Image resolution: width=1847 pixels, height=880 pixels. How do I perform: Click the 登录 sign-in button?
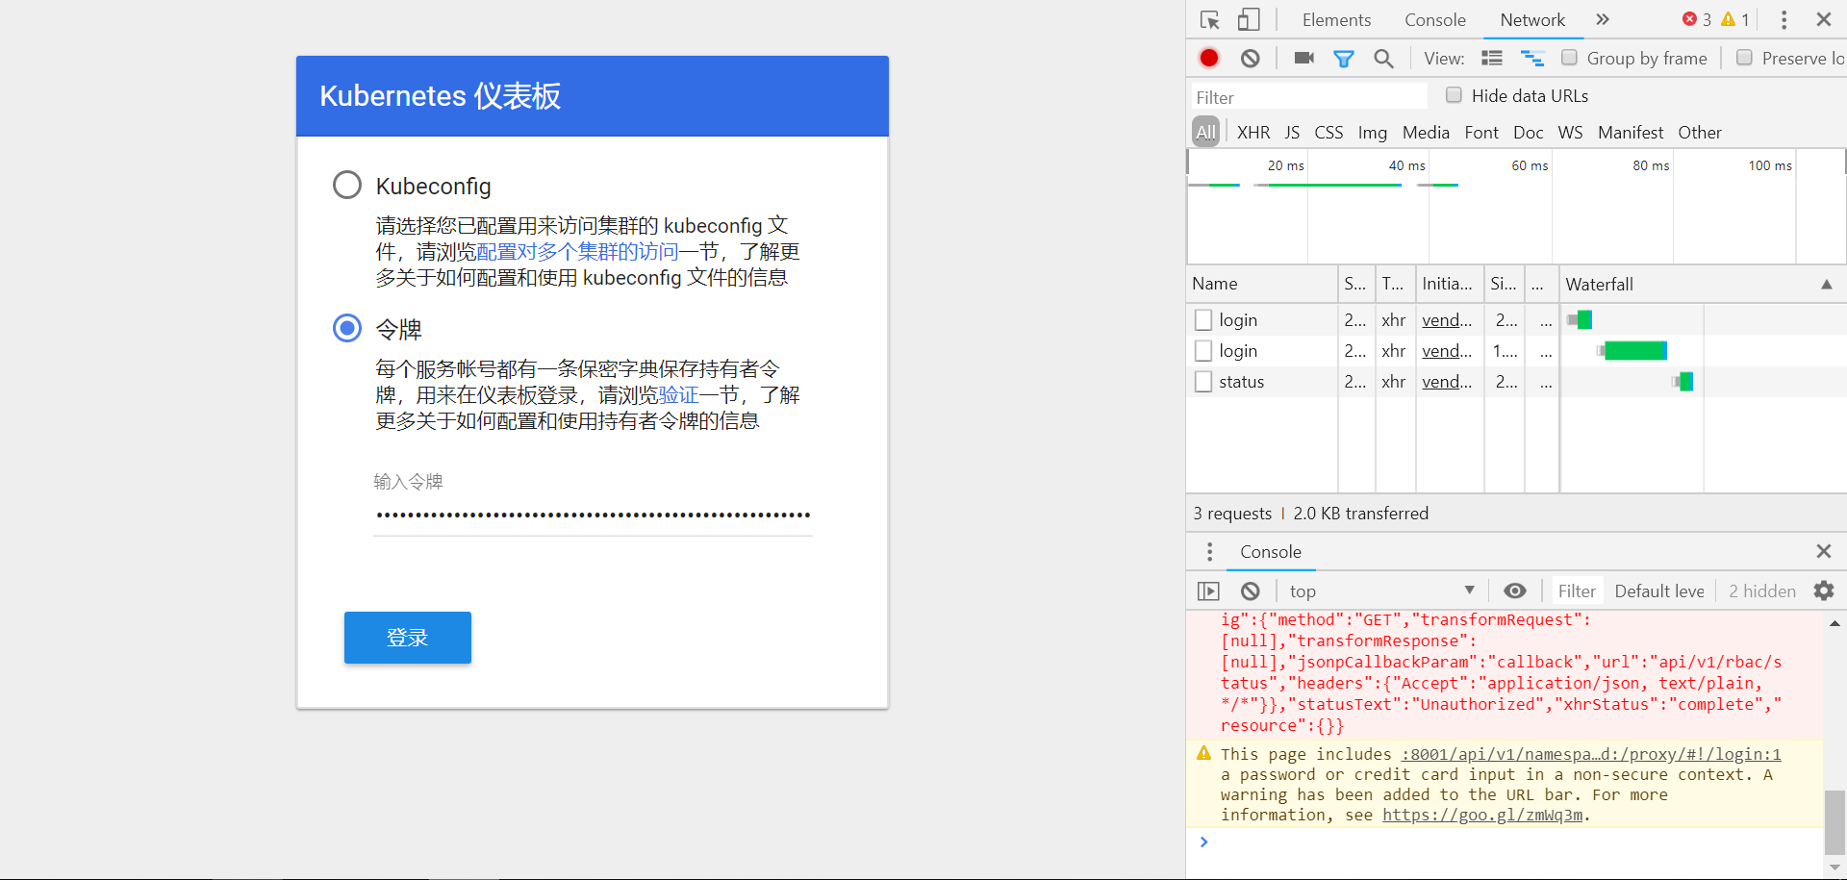pos(408,638)
